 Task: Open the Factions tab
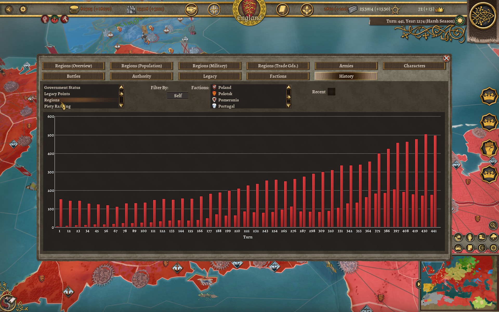click(x=278, y=76)
